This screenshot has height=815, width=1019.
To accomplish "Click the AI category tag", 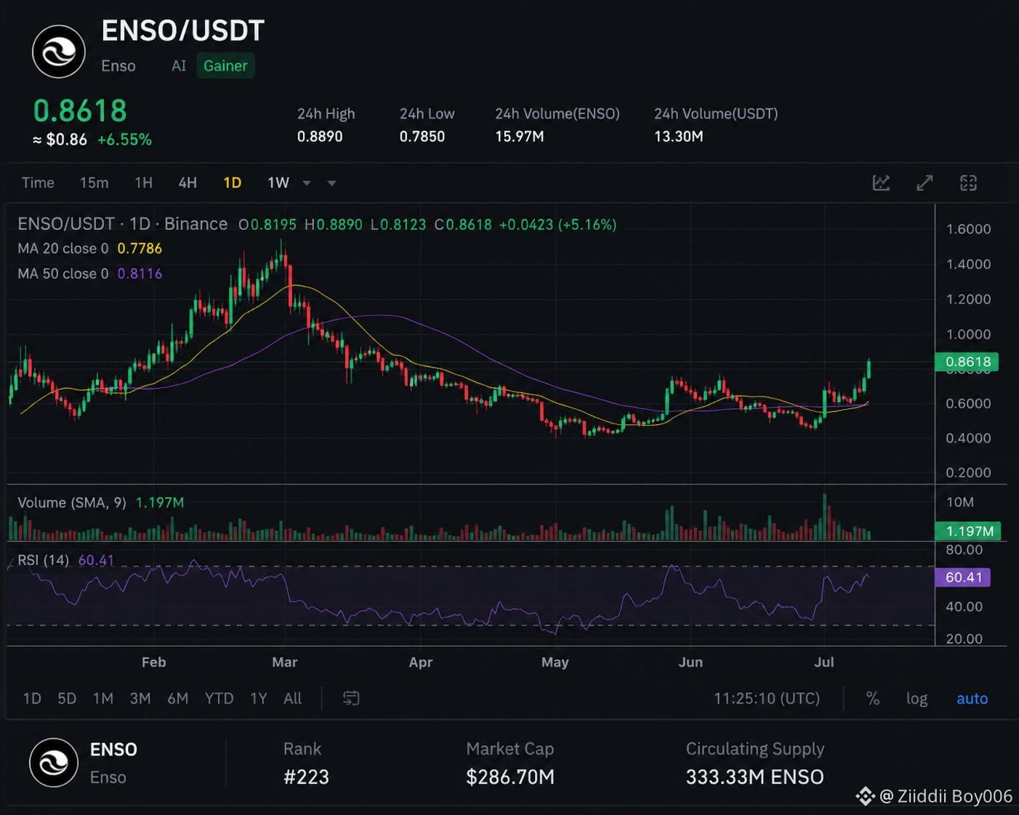I will click(179, 65).
